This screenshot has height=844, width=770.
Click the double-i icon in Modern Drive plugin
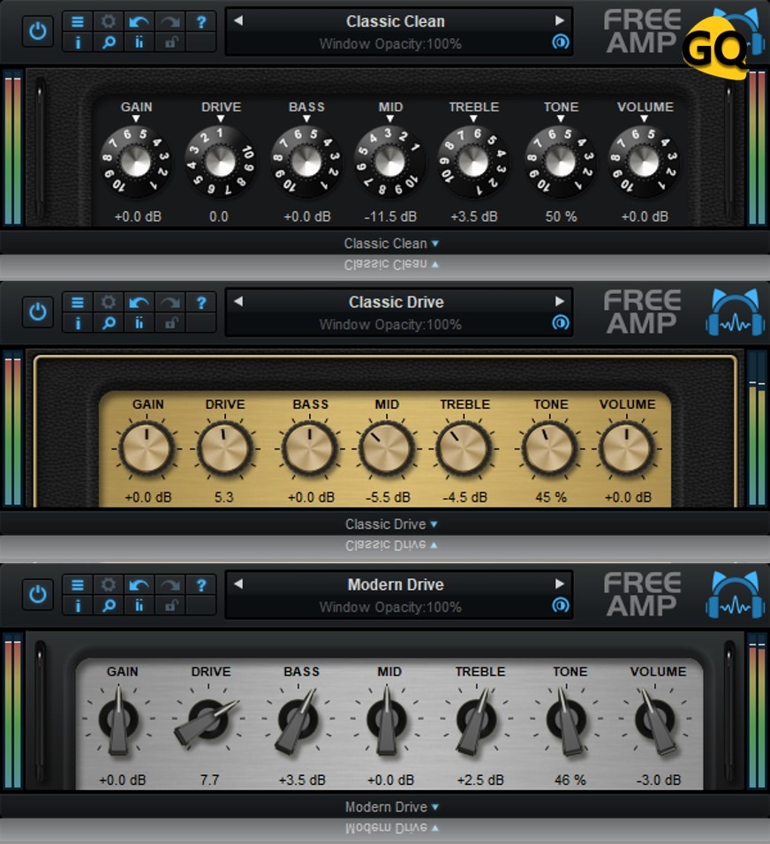[139, 606]
